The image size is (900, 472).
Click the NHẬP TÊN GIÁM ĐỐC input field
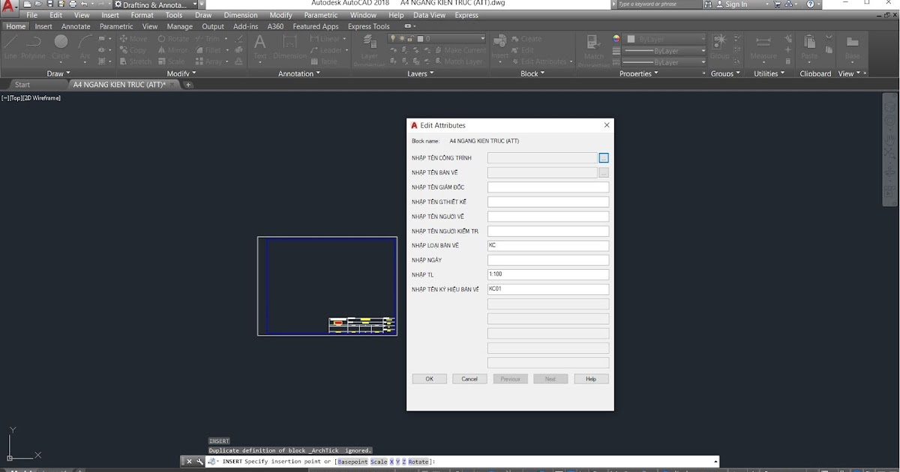tap(548, 187)
